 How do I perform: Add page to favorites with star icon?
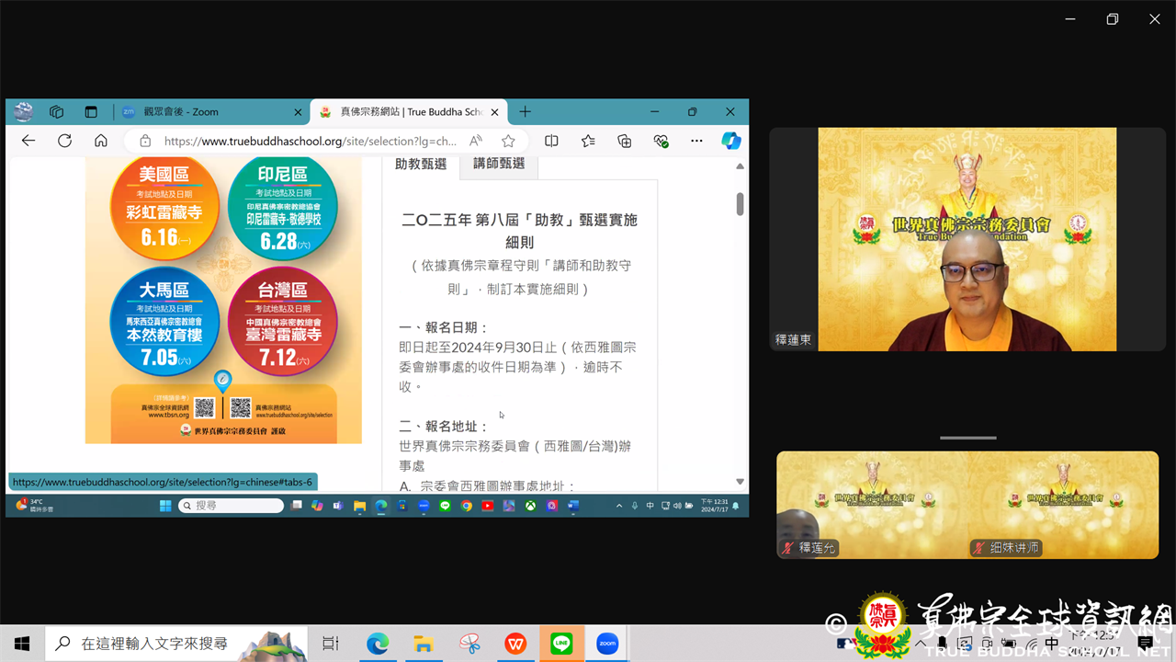pos(508,141)
